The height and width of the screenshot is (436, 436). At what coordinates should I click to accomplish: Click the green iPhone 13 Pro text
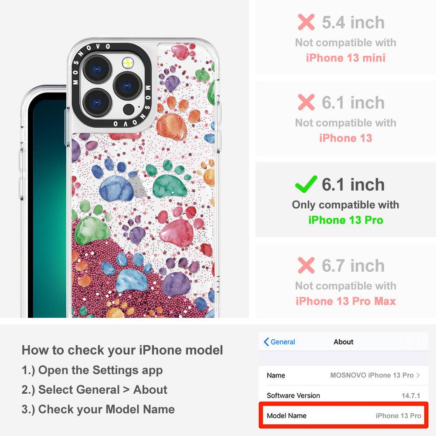pyautogui.click(x=346, y=220)
